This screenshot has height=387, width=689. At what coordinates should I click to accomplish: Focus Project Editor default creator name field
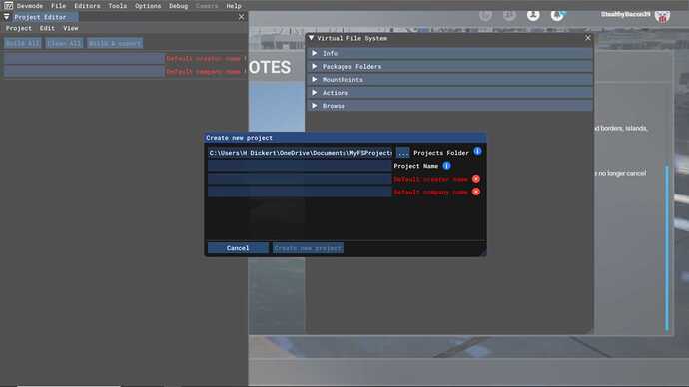(84, 59)
